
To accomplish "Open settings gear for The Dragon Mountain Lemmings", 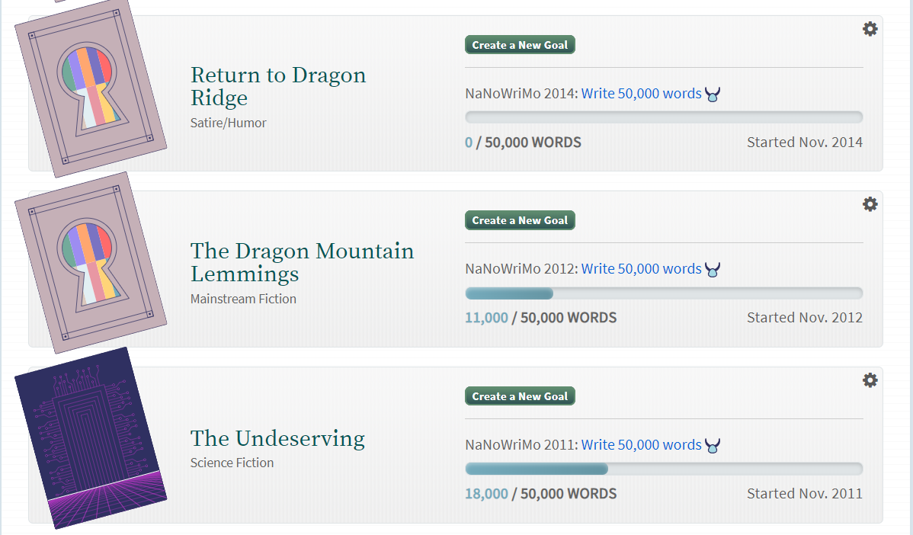I will point(870,204).
